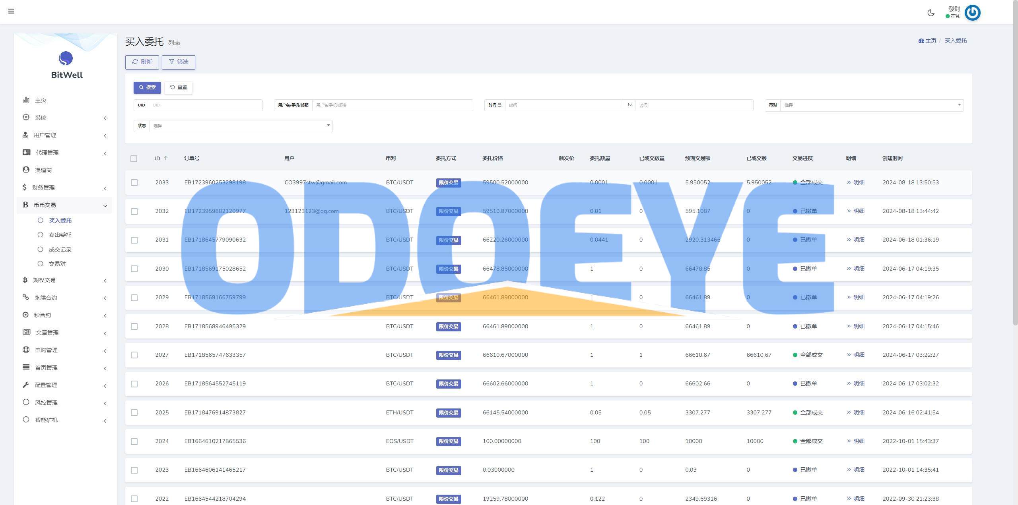The image size is (1018, 505).
Task: Open the 配置管理 sidebar menu
Action: (x=64, y=385)
